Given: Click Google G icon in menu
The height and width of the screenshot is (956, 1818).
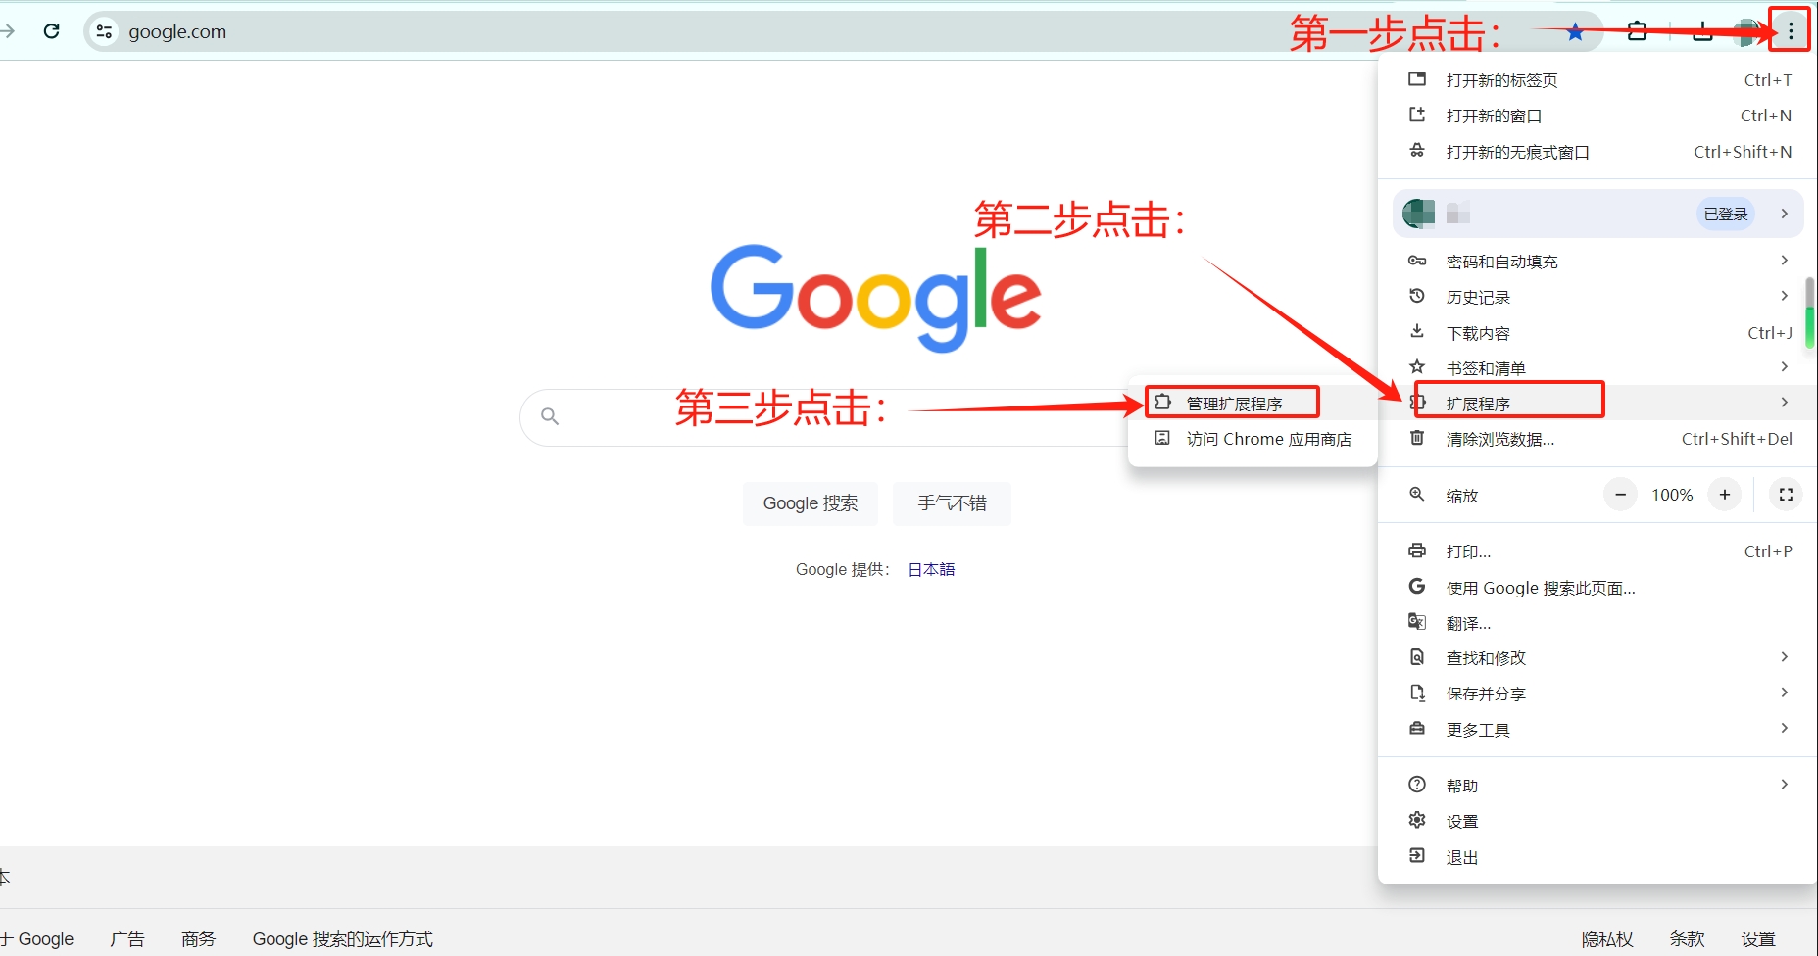Looking at the screenshot, I should [x=1417, y=586].
